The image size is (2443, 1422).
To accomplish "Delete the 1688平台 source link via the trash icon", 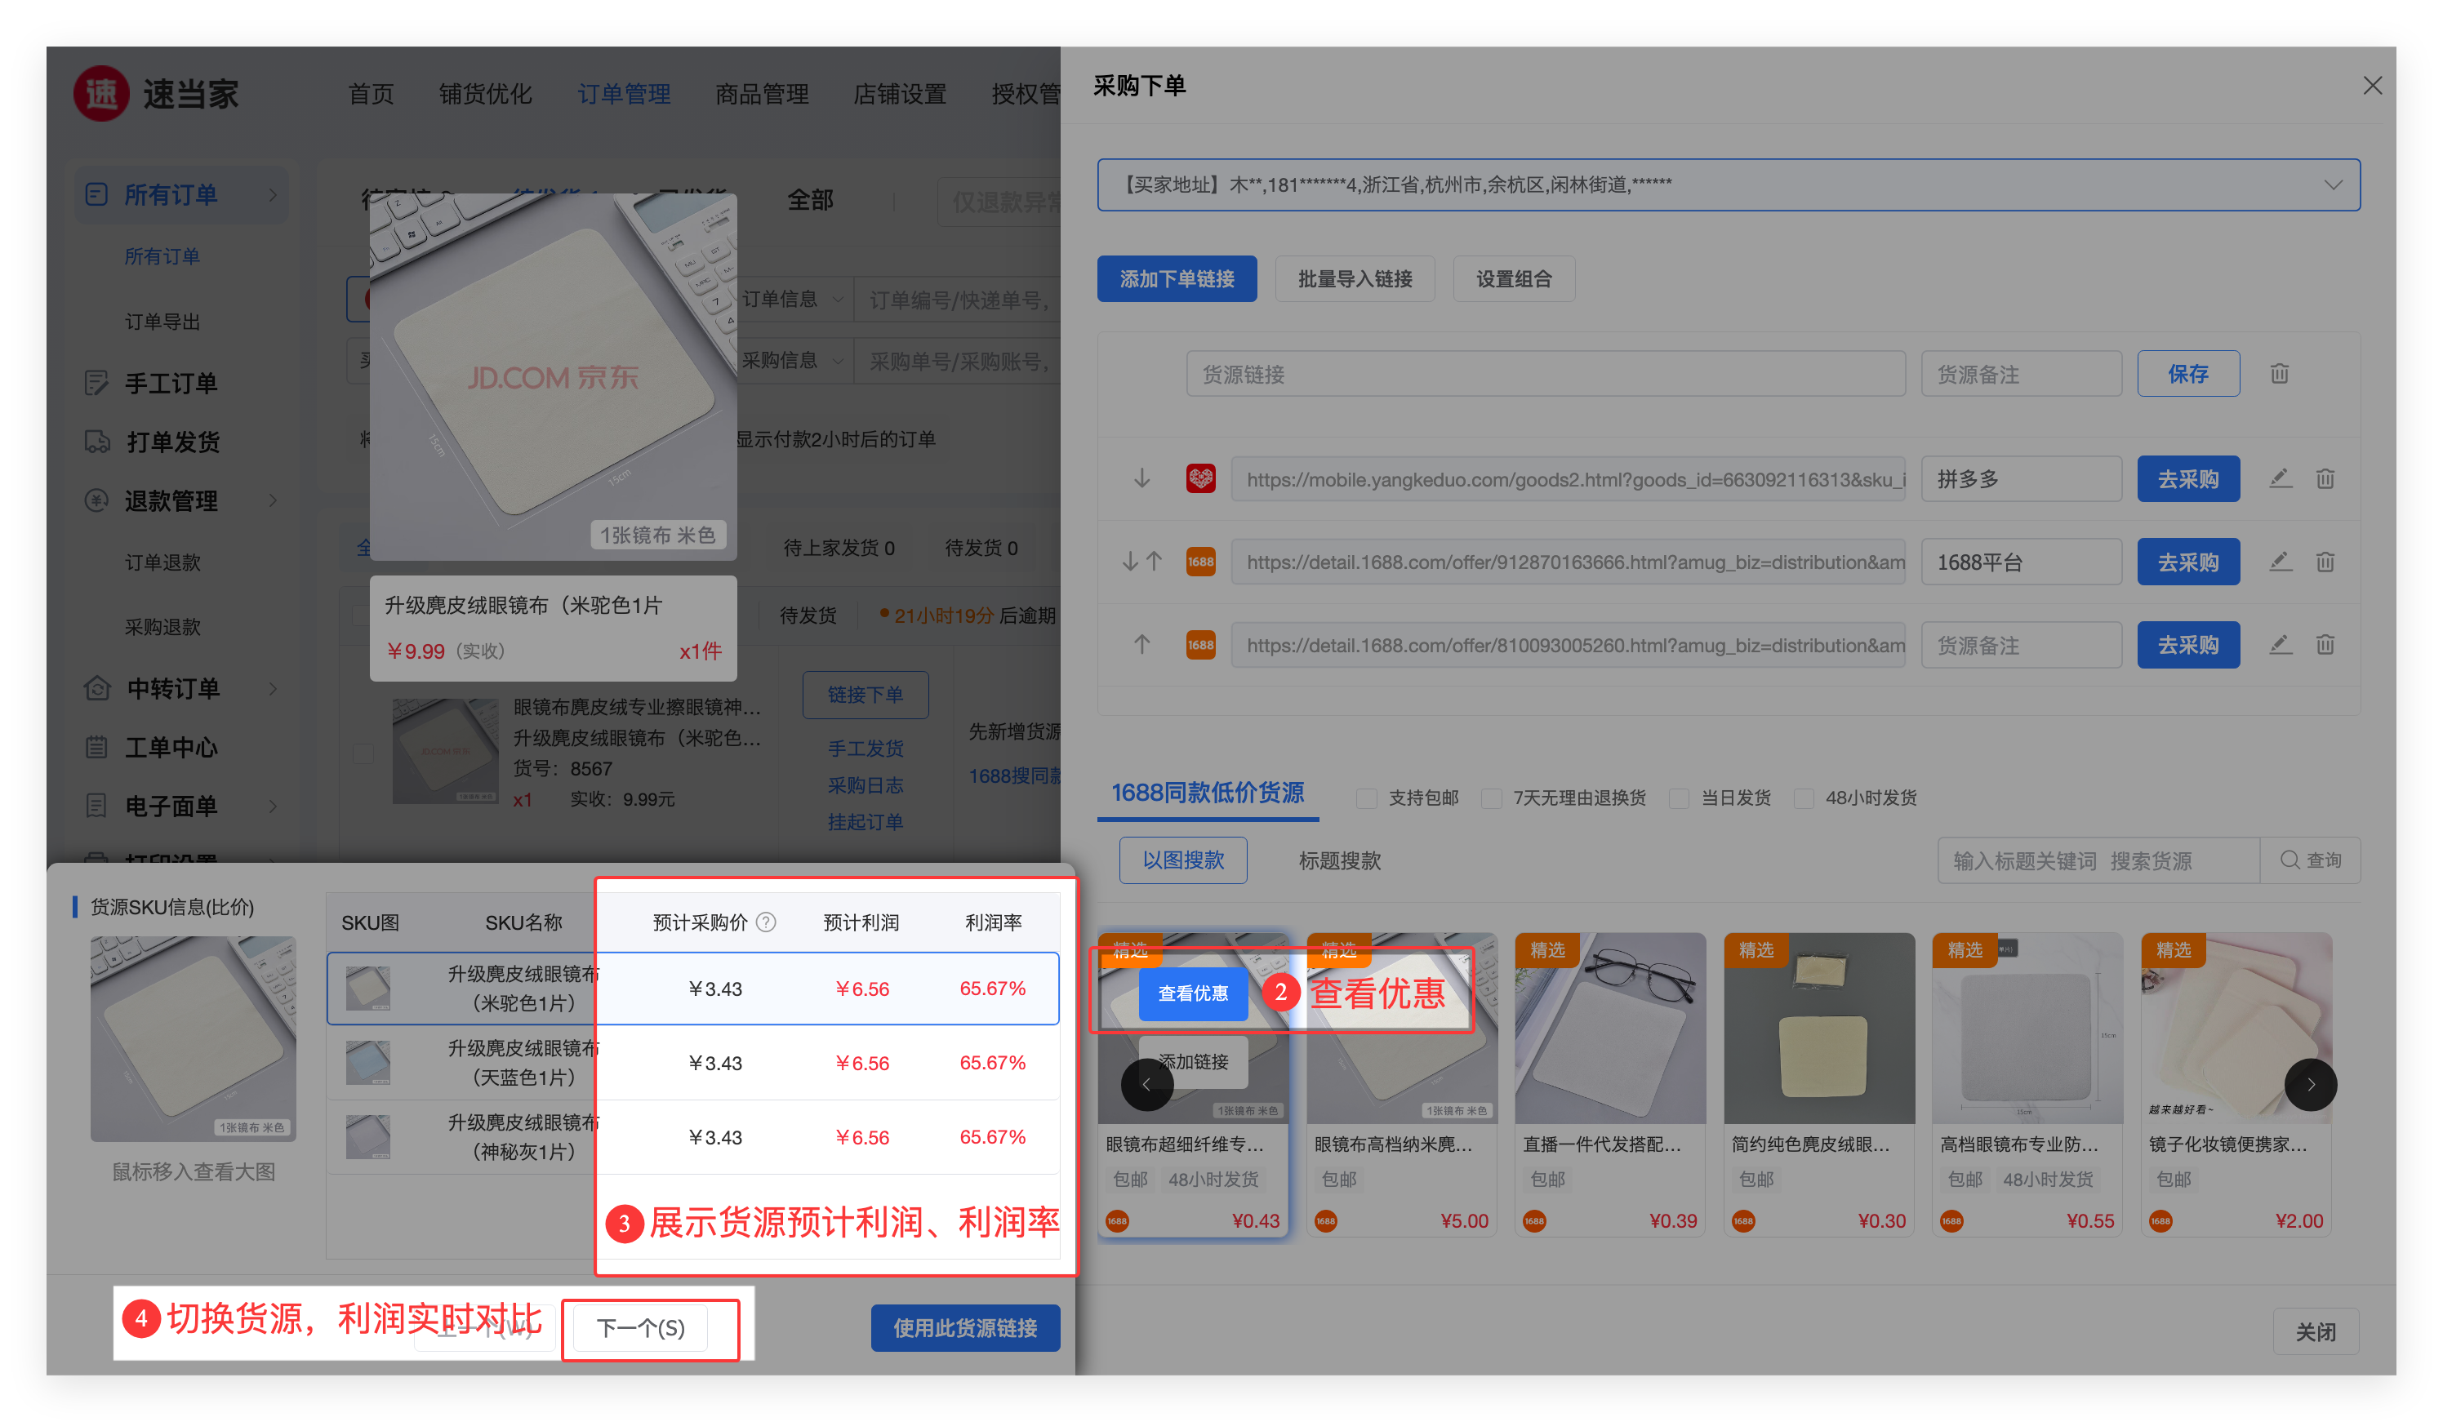I will [2325, 562].
